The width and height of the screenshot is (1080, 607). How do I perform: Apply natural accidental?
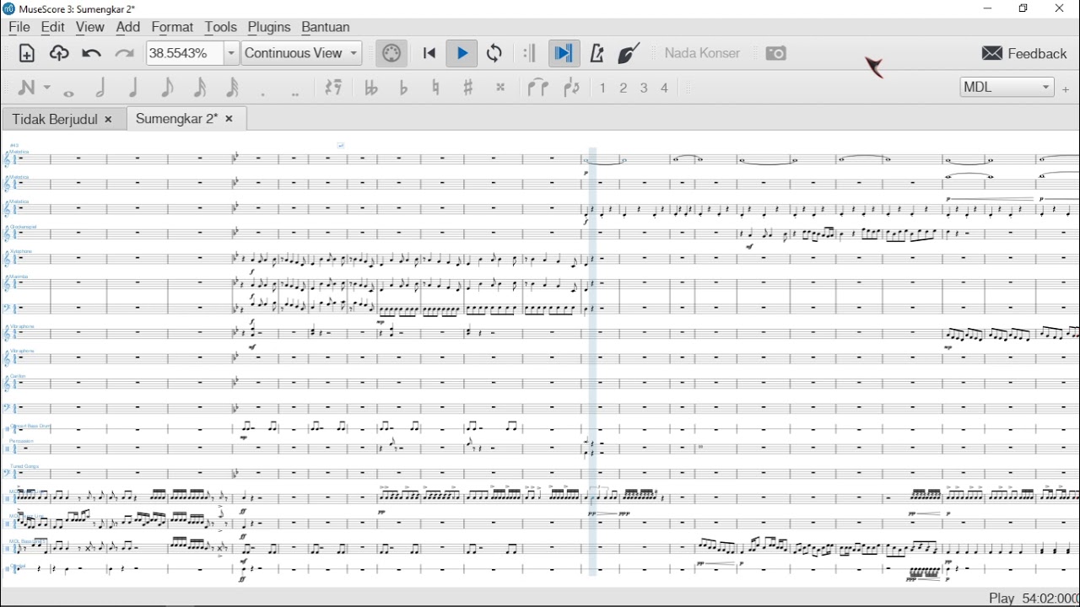(435, 88)
